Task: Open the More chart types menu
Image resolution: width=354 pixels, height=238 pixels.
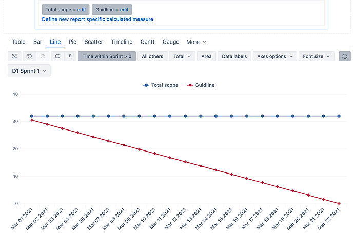Action: click(196, 42)
